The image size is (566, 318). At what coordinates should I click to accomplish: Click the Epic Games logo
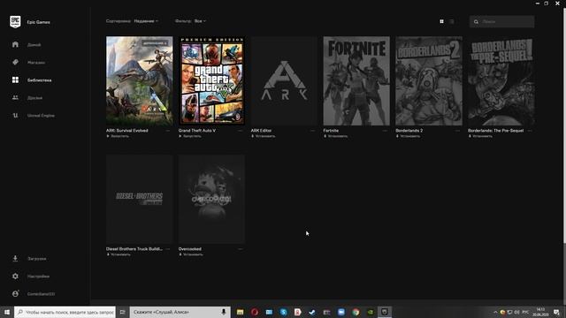15,21
